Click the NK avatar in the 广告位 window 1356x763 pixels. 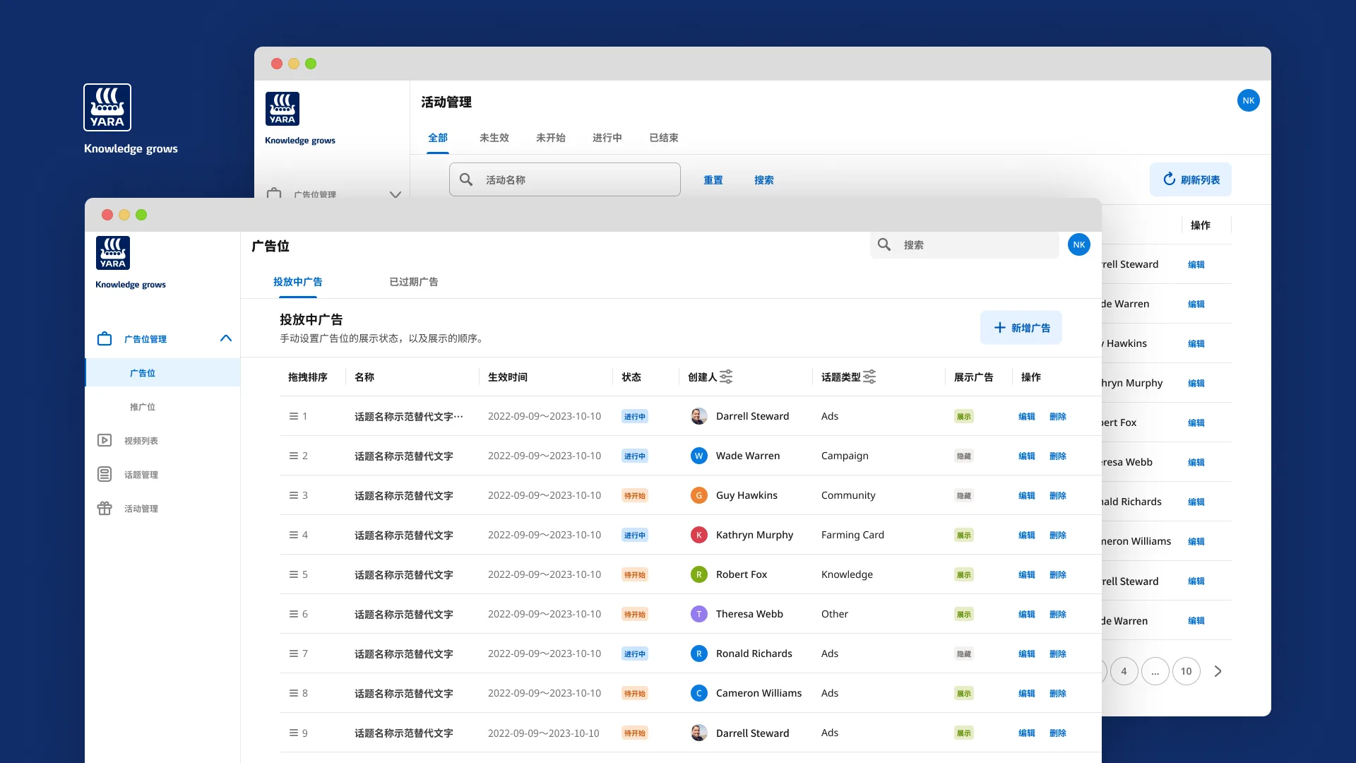[1079, 244]
